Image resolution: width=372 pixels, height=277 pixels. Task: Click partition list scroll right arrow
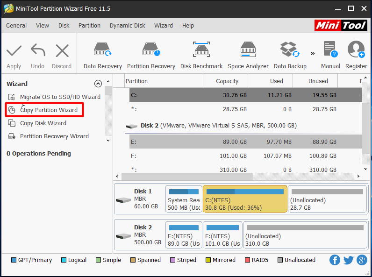pos(358,176)
